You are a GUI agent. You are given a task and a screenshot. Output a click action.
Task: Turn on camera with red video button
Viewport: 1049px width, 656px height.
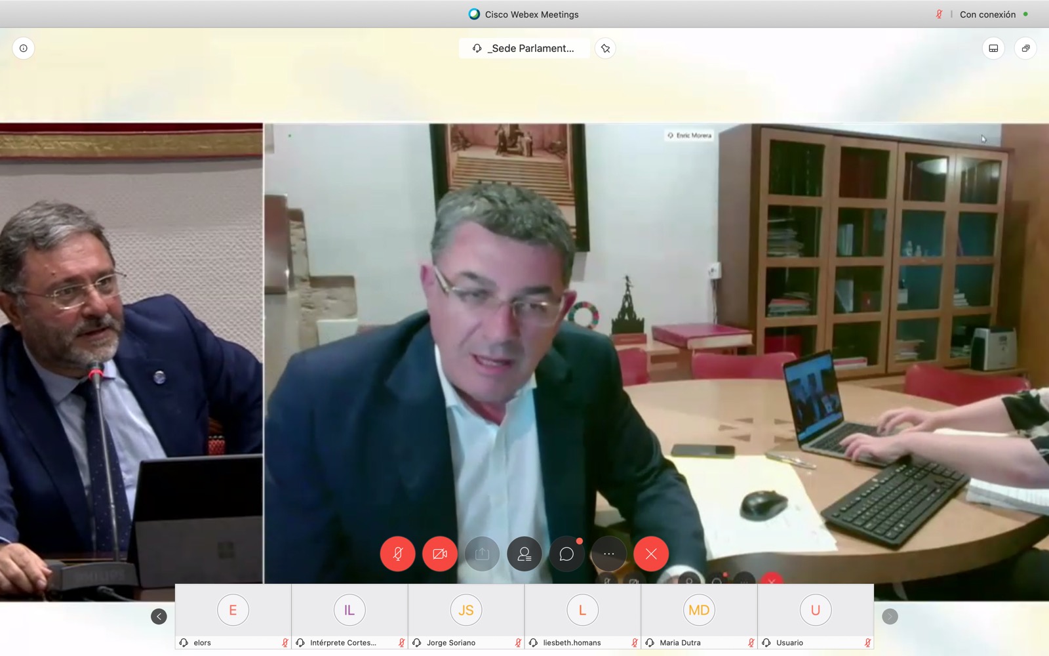click(x=440, y=554)
